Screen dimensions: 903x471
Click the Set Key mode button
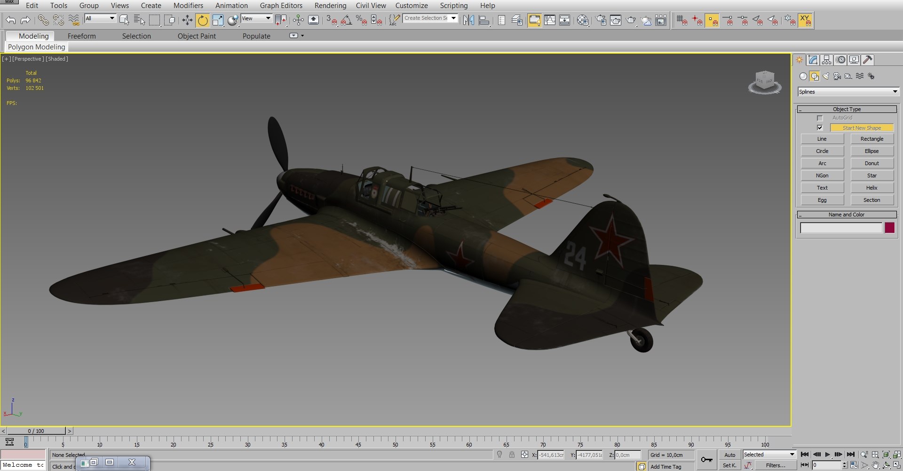730,465
